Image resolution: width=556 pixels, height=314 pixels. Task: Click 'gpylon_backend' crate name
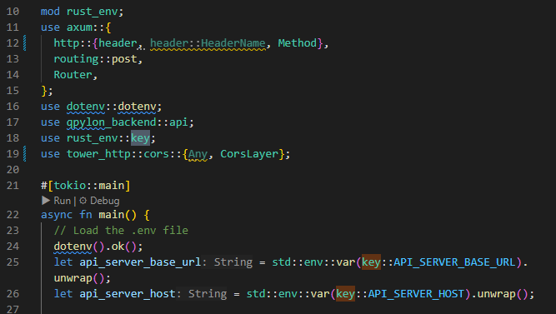click(112, 122)
